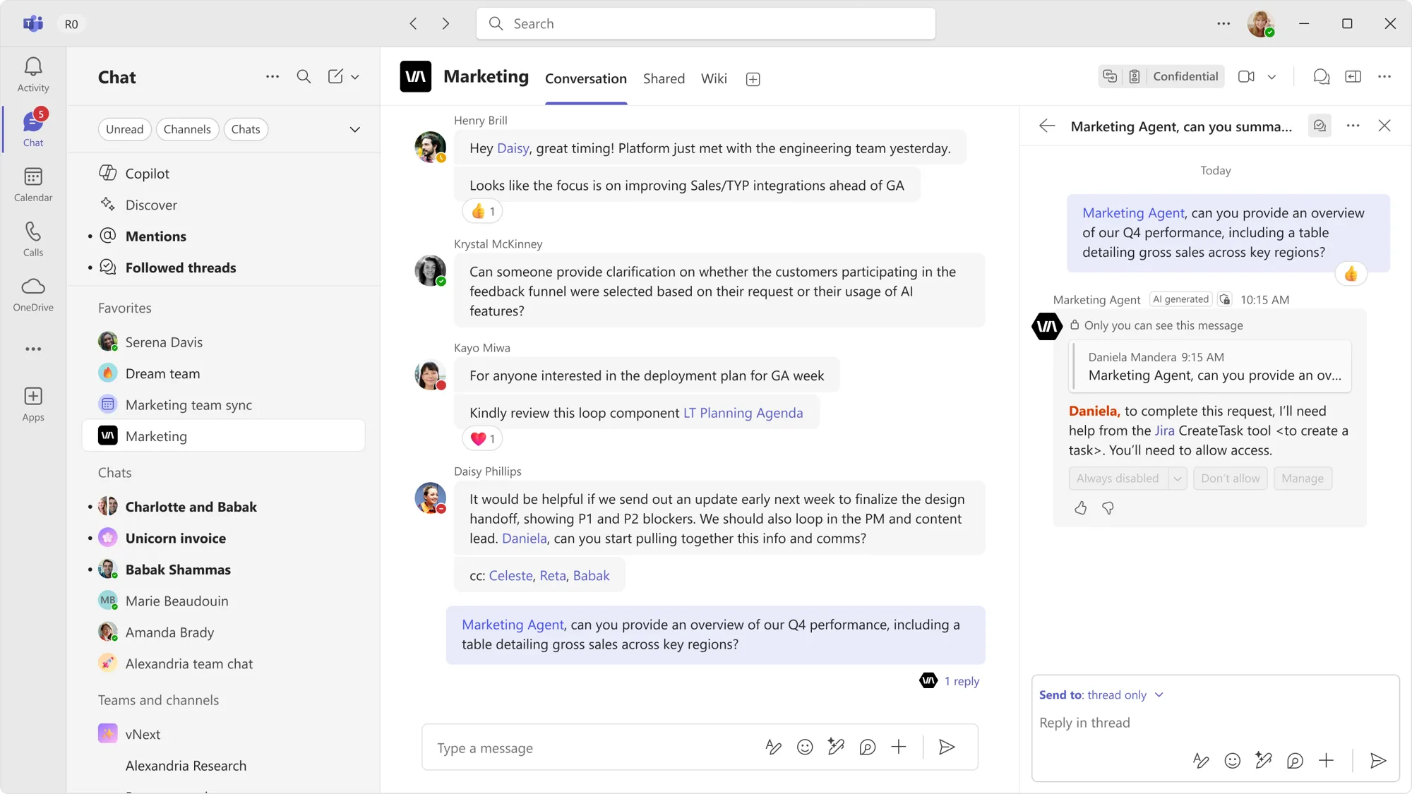Click the Don't allow button
This screenshot has width=1412, height=794.
1231,479
